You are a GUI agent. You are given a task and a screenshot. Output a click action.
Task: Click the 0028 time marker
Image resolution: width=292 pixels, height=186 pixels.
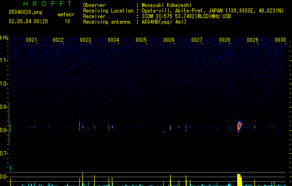[x=225, y=40]
